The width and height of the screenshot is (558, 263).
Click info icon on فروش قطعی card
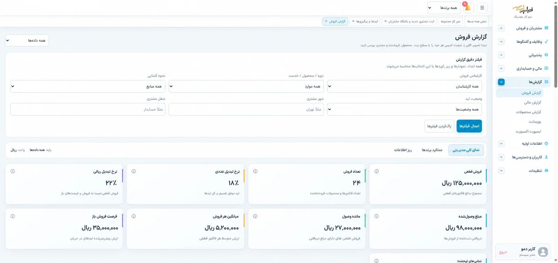[x=377, y=171]
